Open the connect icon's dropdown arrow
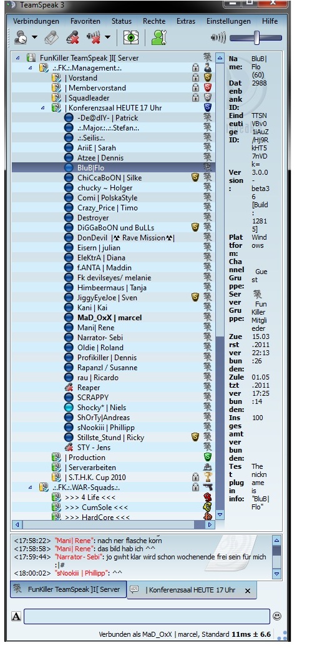312x648 pixels. 35,37
